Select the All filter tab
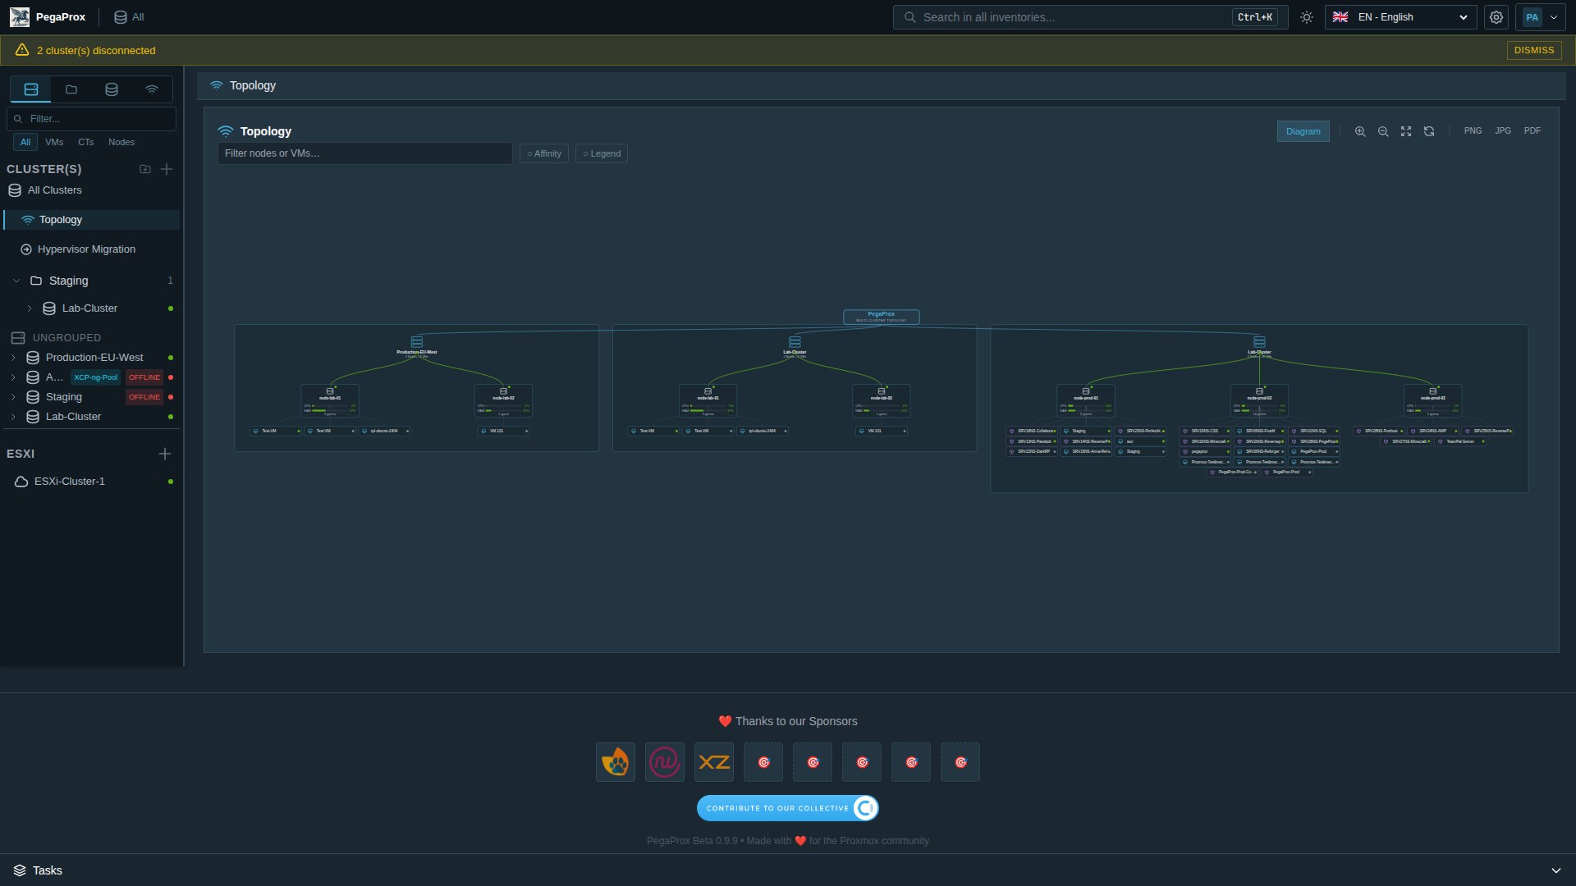 coord(25,142)
